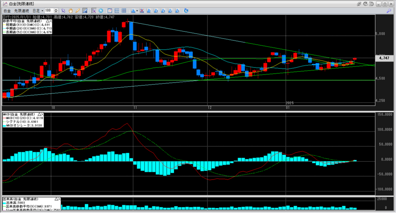Toggle the highlighted trendline draw tool

(x=85, y=10)
